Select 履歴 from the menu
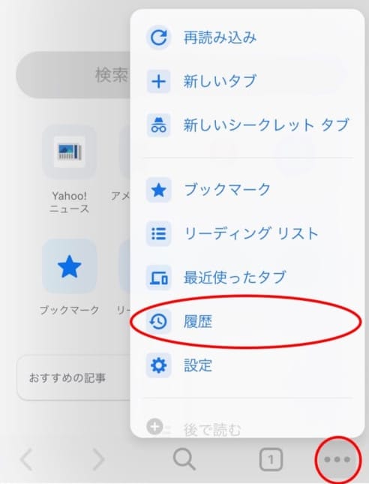Viewport: 369px width, 484px height. (x=247, y=322)
